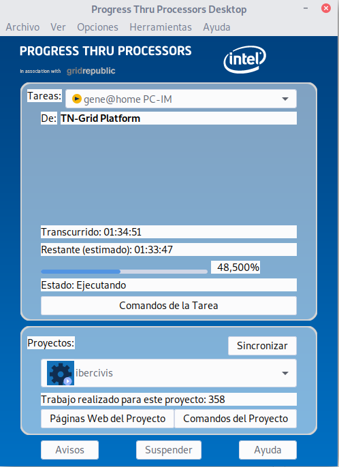
Task: Click the TN-Grid Platform project name
Action: [x=100, y=118]
